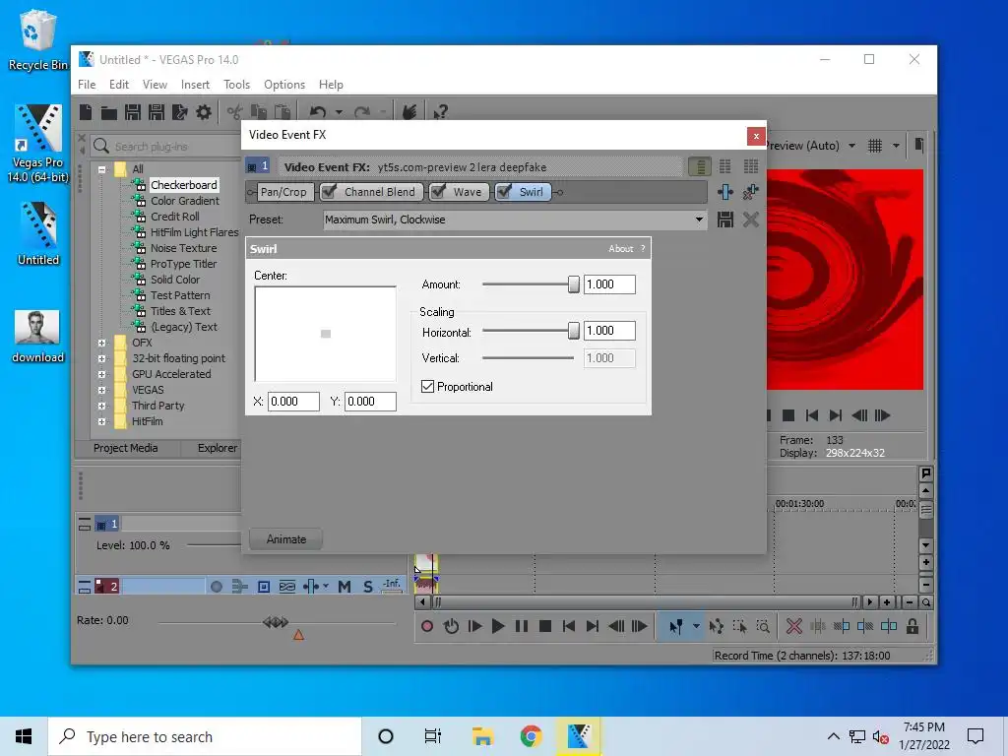This screenshot has height=756, width=1008.
Task: Stop playback on the transport bar
Action: [545, 626]
